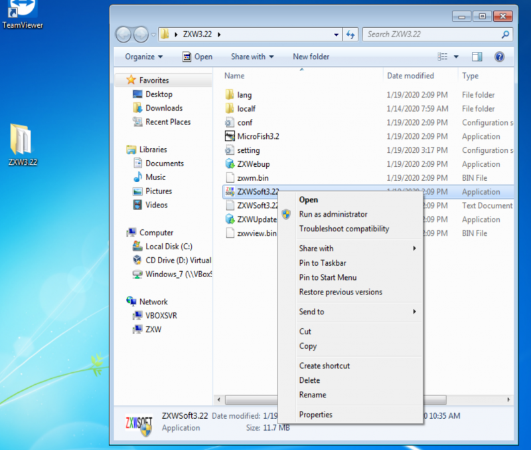Click the horizontal scrollbar right arrow
Screen dimensions: 531x450
(x=508, y=399)
